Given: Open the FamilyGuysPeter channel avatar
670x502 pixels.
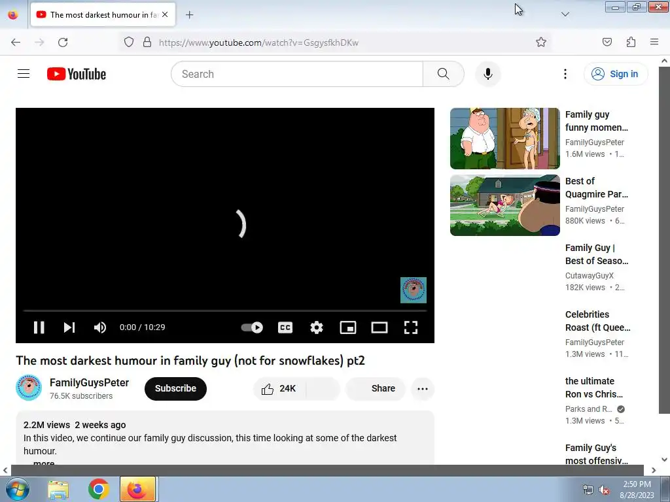Looking at the screenshot, I should (x=29, y=388).
